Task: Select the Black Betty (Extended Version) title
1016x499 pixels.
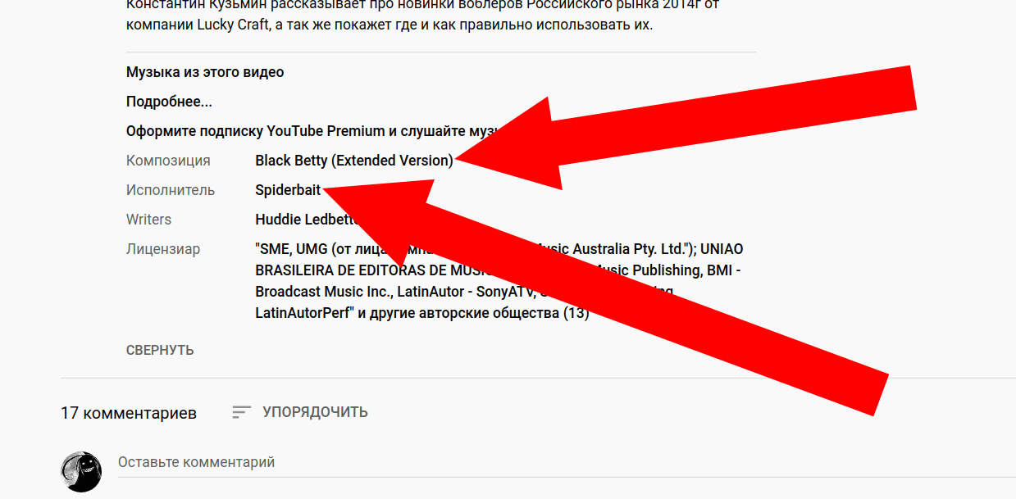Action: click(354, 161)
